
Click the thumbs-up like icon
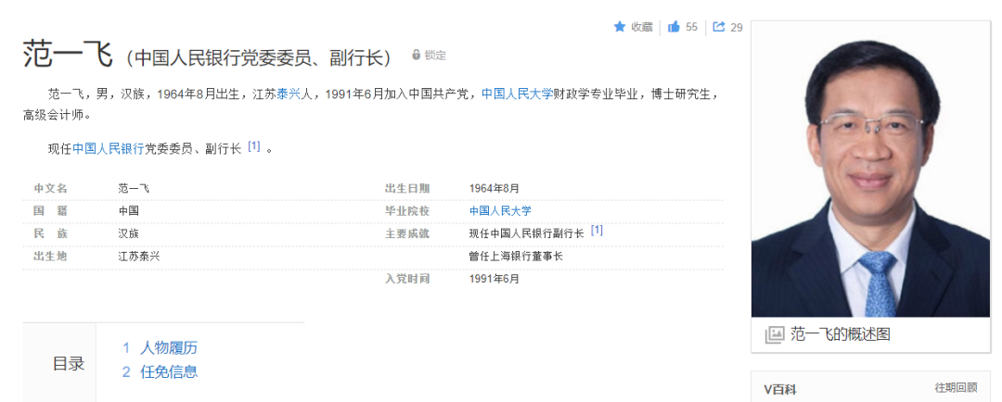click(674, 27)
